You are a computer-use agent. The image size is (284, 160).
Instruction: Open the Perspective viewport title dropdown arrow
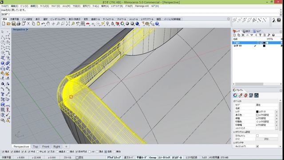(27, 30)
